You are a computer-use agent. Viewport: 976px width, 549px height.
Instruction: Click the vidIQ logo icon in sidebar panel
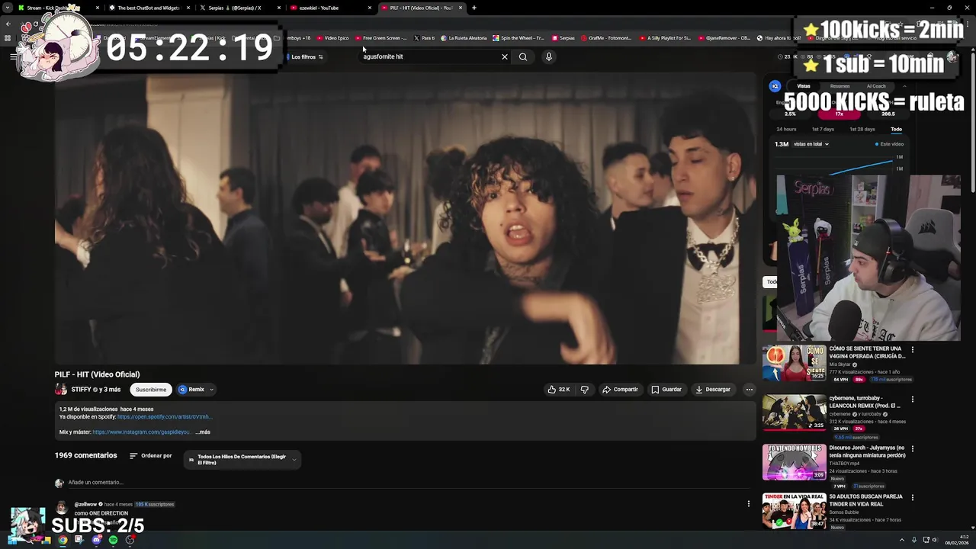775,86
